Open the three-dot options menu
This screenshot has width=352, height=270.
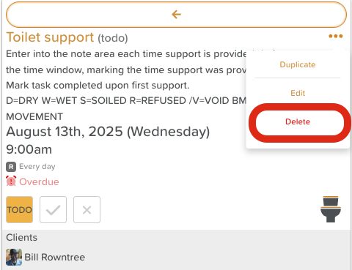tap(336, 37)
